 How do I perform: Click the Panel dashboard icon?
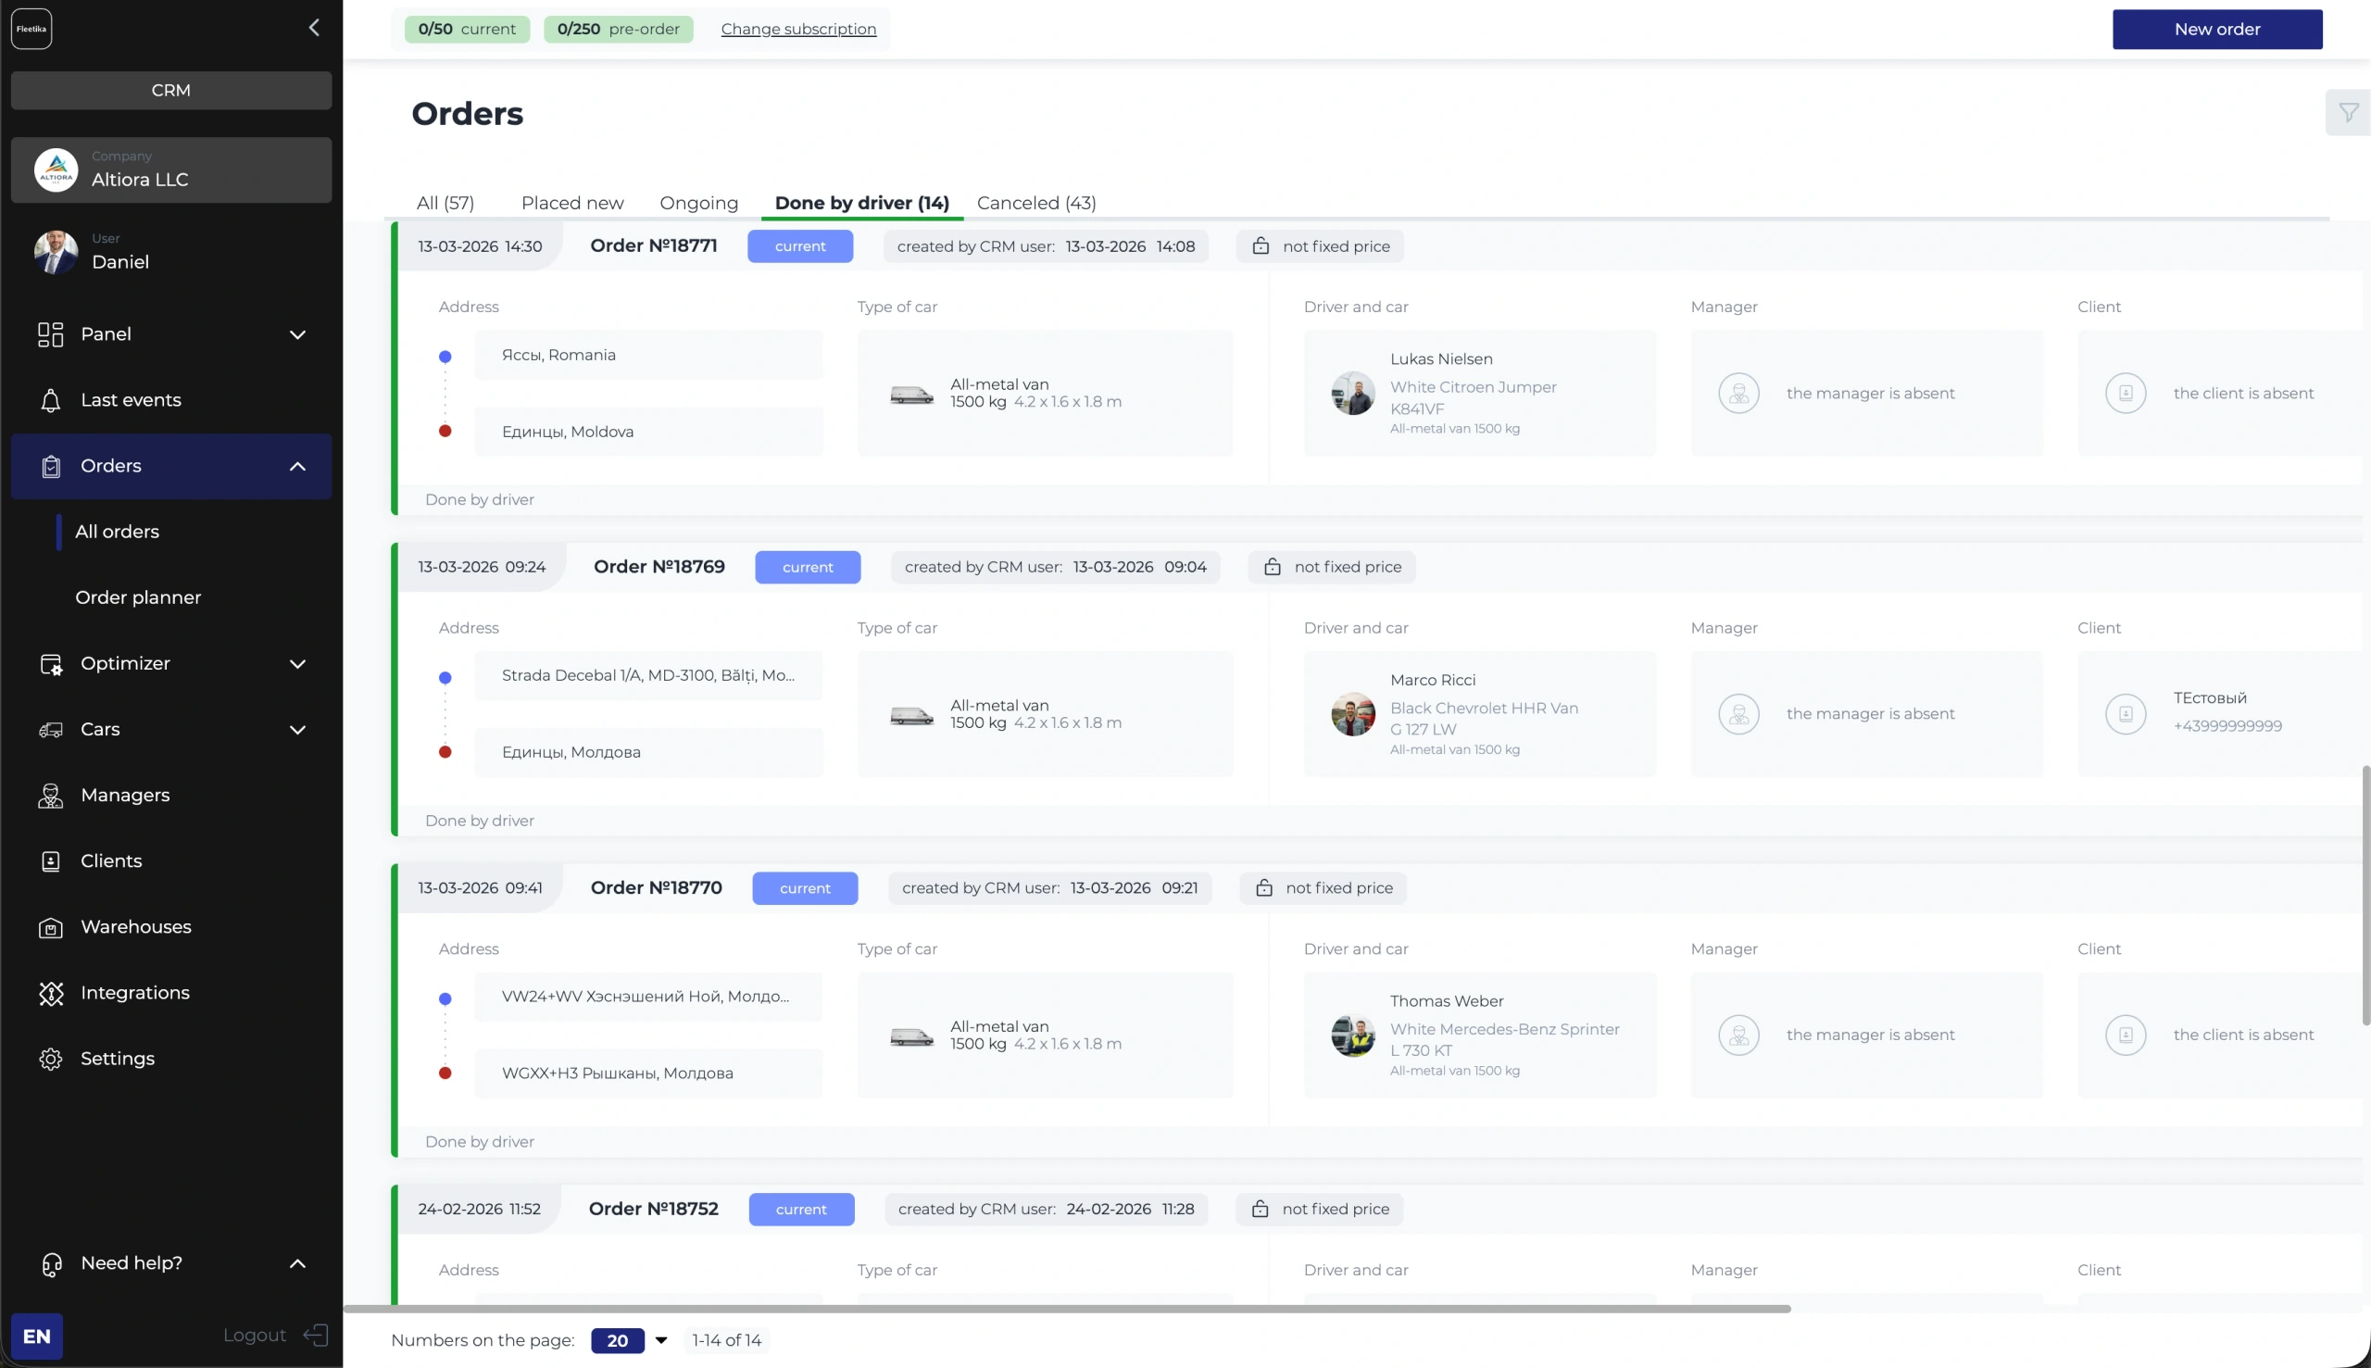51,334
